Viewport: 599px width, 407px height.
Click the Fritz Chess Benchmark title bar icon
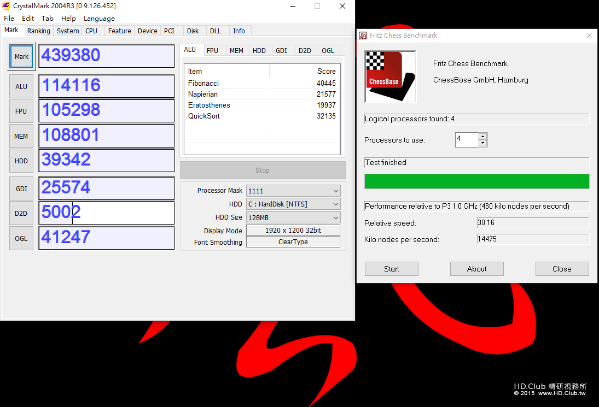(363, 36)
